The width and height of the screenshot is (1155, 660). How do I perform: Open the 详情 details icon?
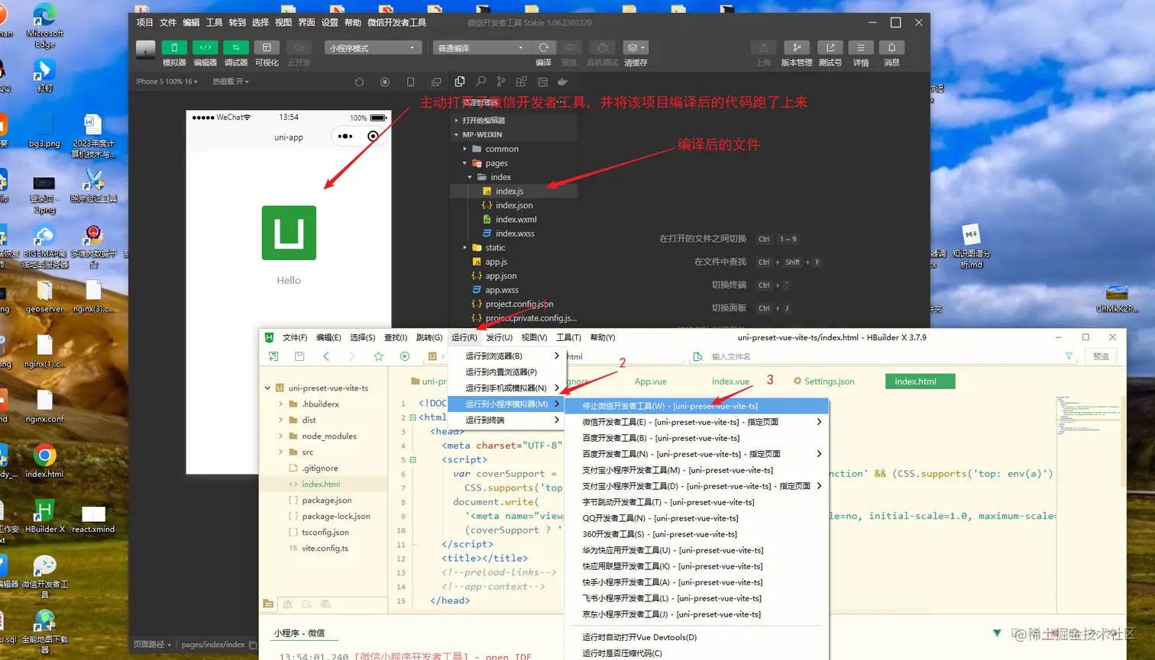(x=861, y=47)
